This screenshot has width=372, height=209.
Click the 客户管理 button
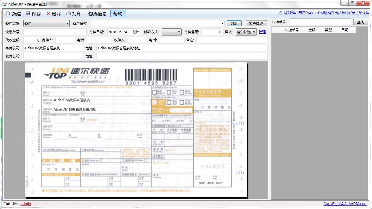click(x=256, y=23)
